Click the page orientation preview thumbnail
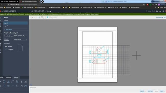Screen dimensions: 166x93 pos(20,48)
